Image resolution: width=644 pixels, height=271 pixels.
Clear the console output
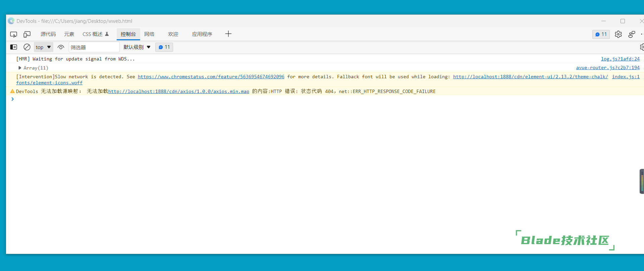click(x=27, y=47)
